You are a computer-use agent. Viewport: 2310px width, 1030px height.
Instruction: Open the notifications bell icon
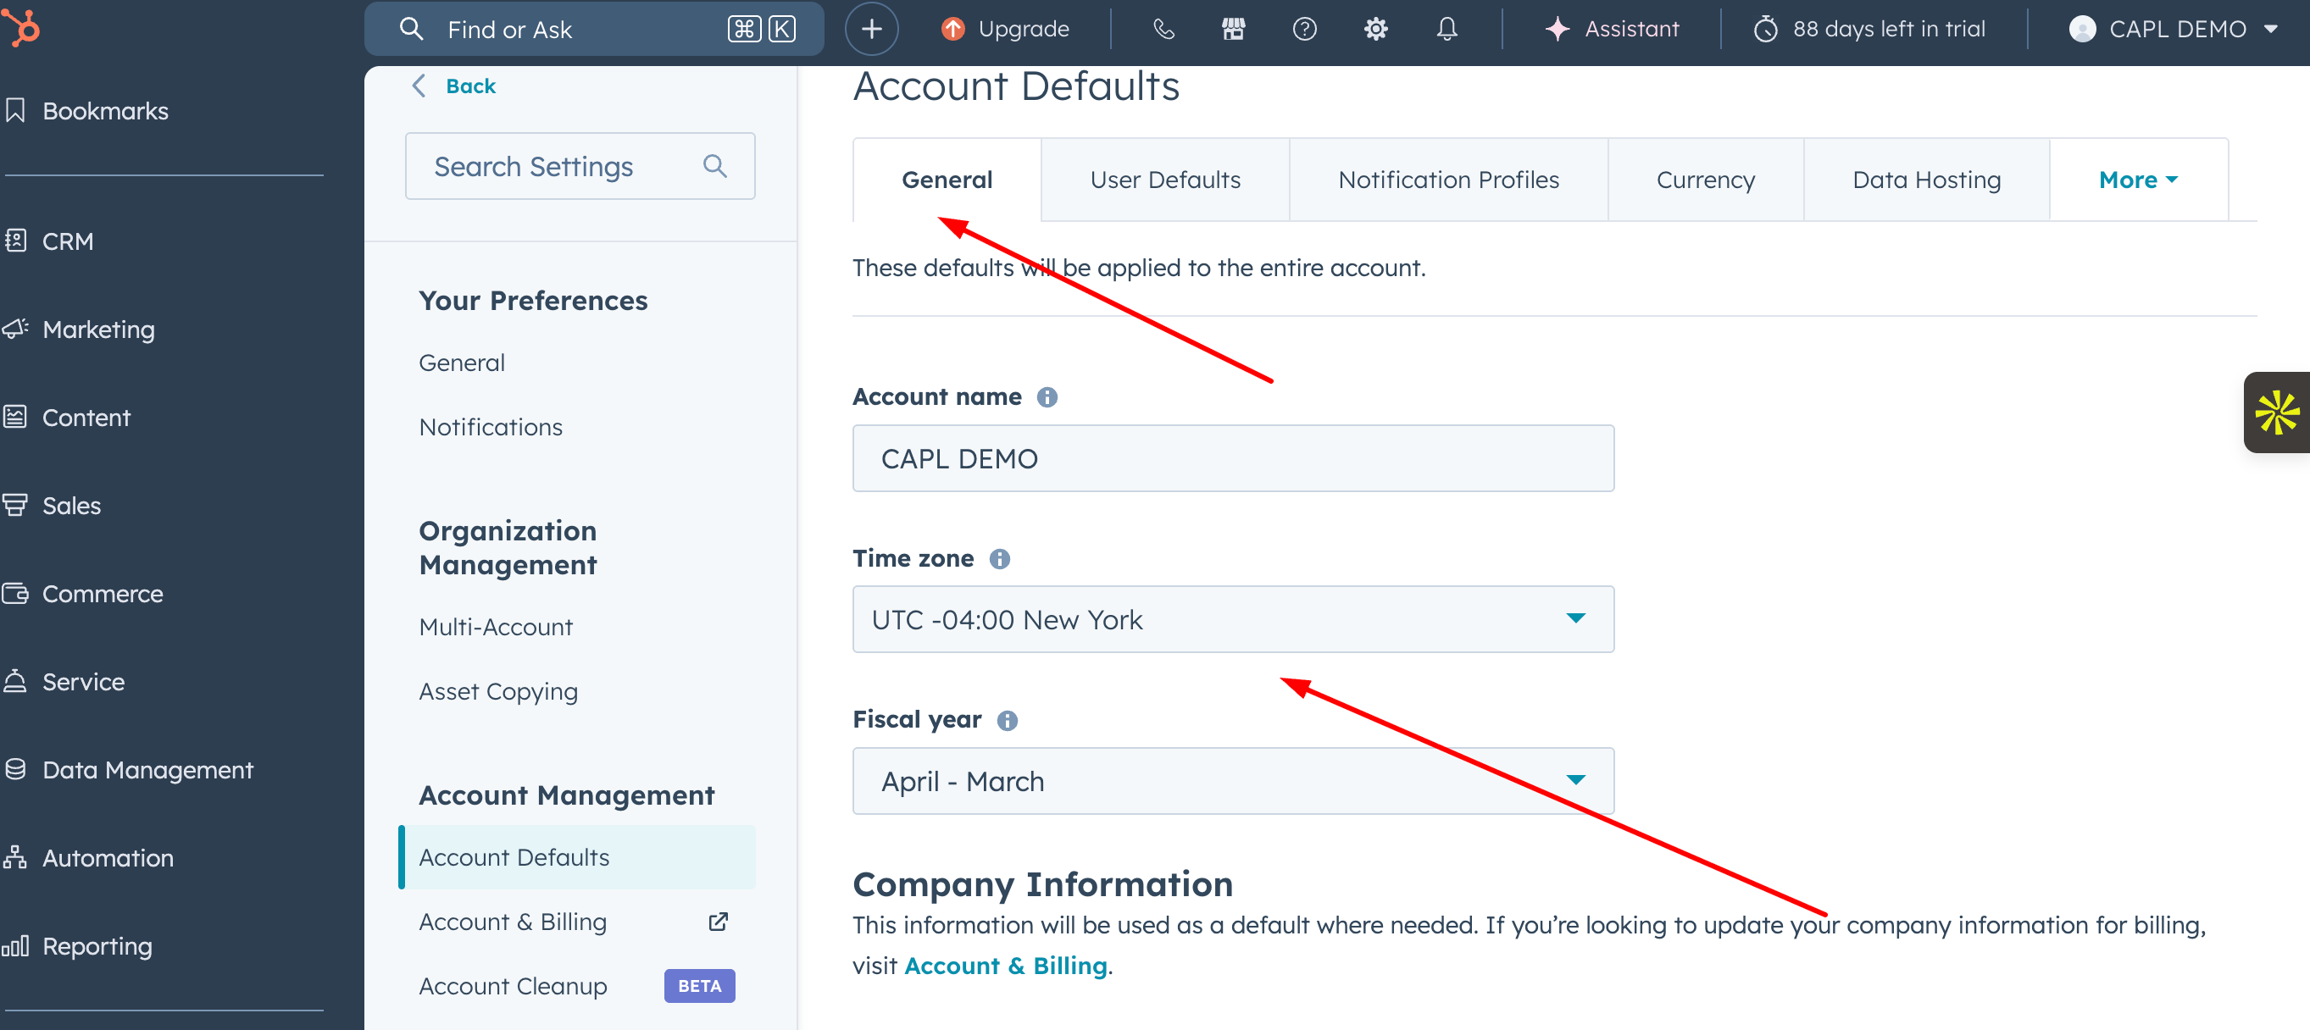click(1446, 29)
